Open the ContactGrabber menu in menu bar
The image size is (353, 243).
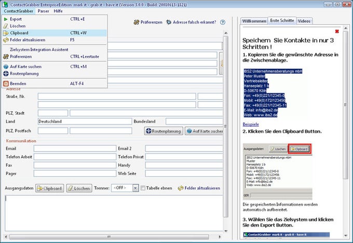[x=19, y=11]
